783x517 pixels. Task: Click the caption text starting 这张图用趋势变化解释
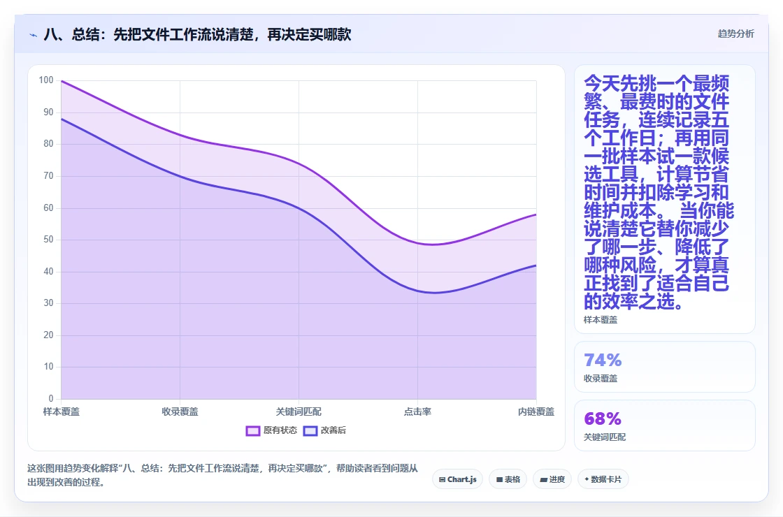pyautogui.click(x=223, y=475)
